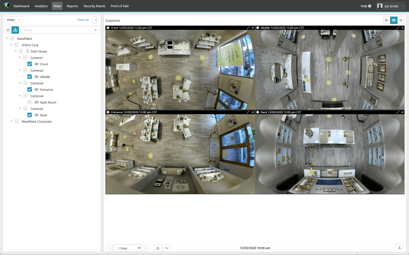Click the third view mode icon top right

pos(401,20)
